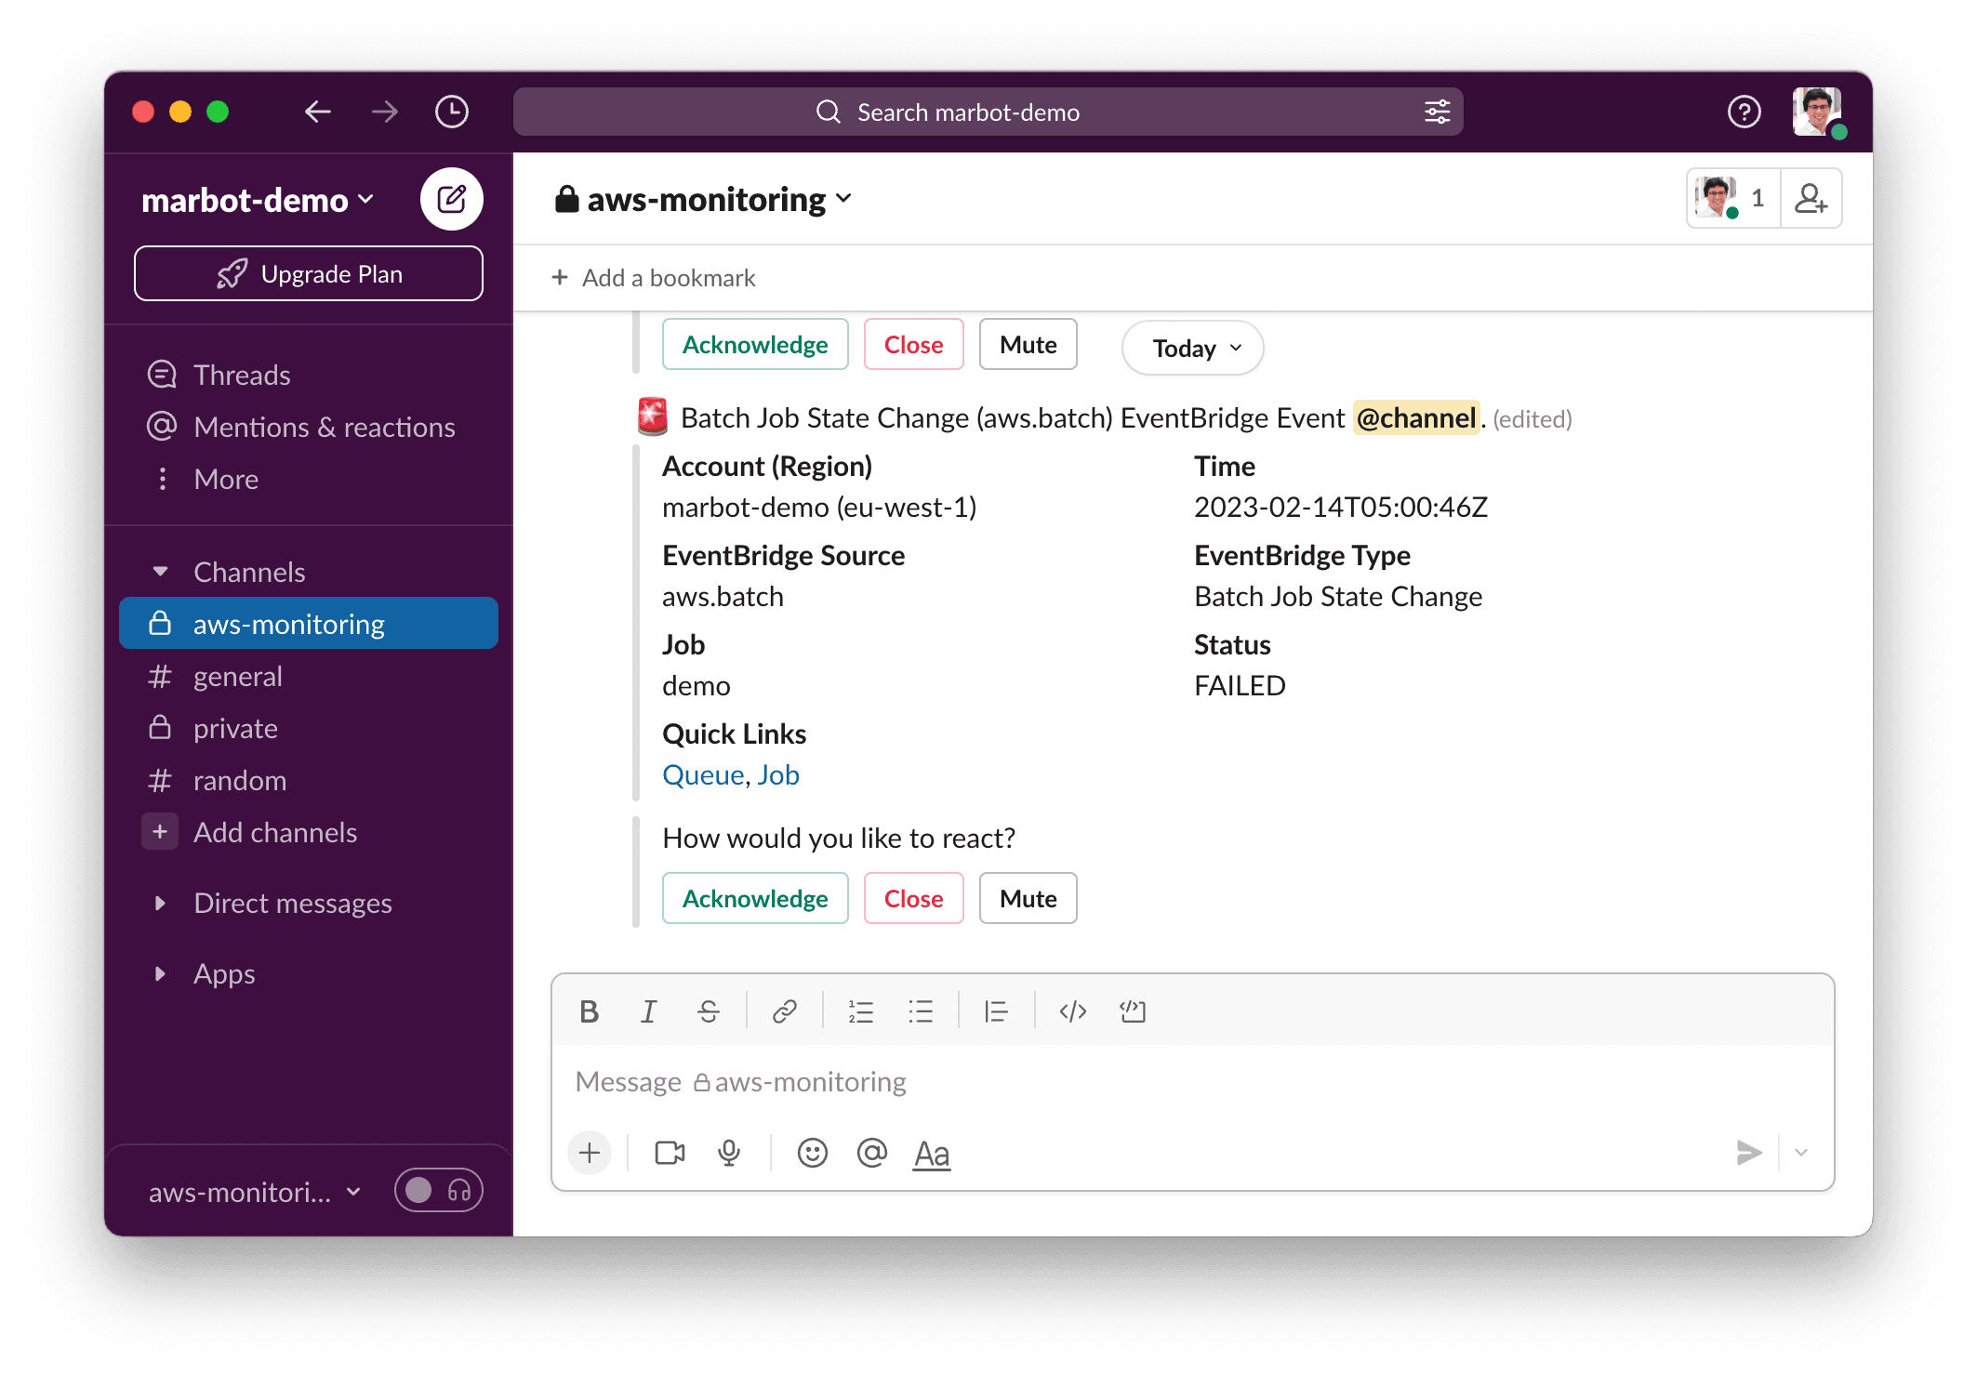This screenshot has height=1374, width=1977.
Task: Mention someone using the @ icon
Action: tap(871, 1153)
